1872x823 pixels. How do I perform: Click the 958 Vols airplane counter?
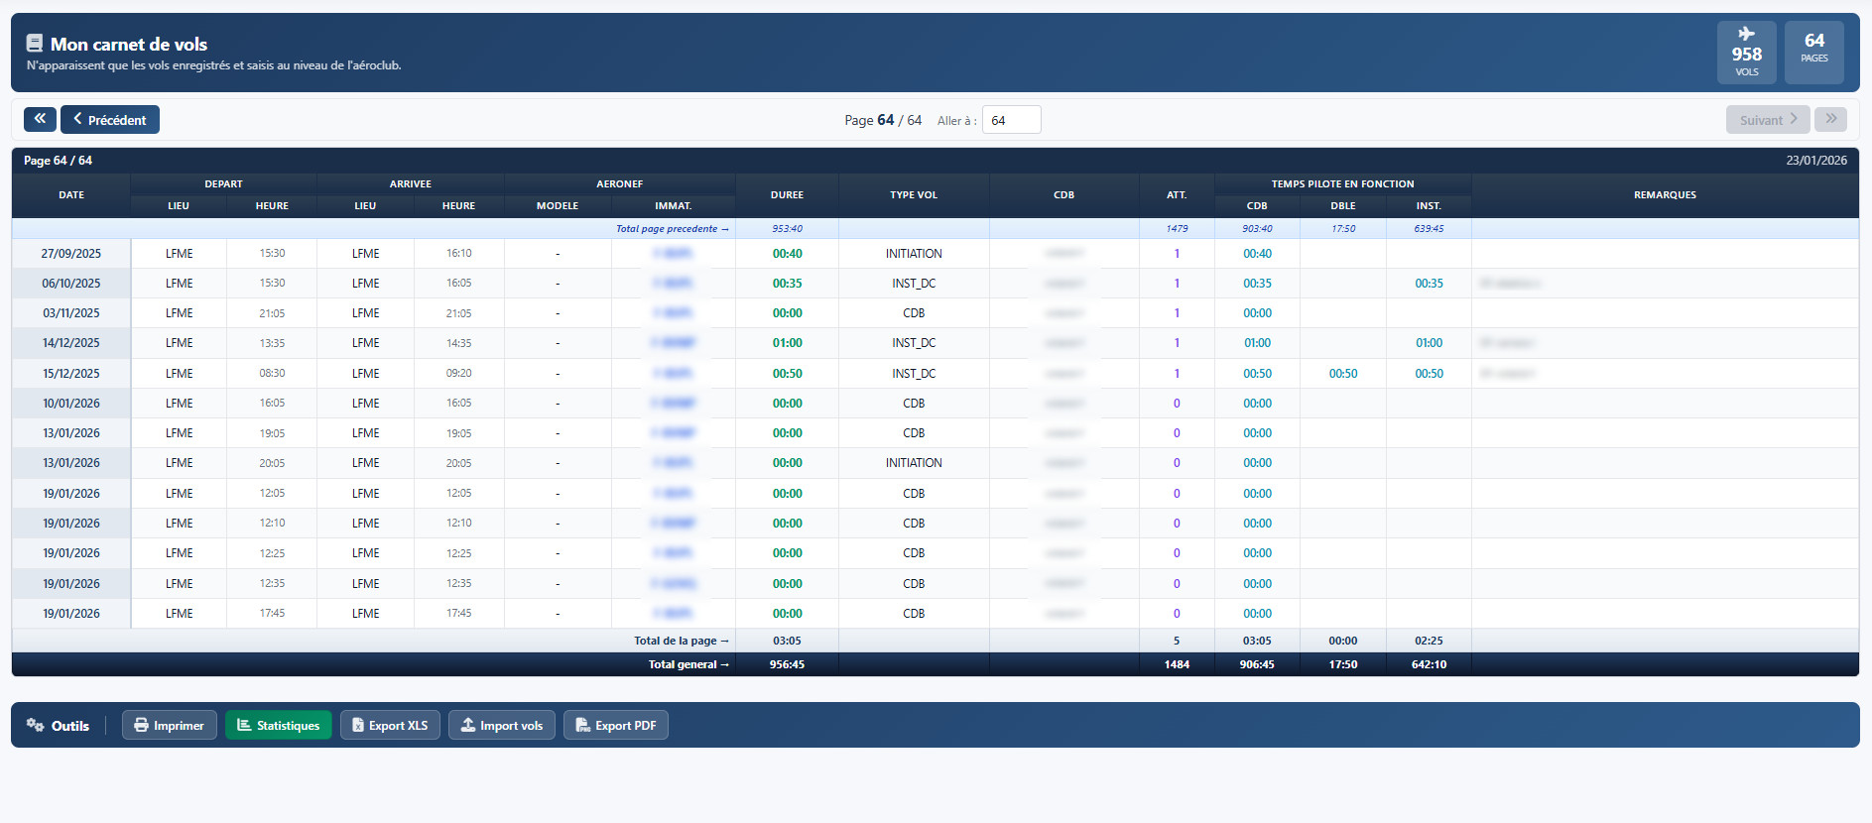click(1746, 53)
